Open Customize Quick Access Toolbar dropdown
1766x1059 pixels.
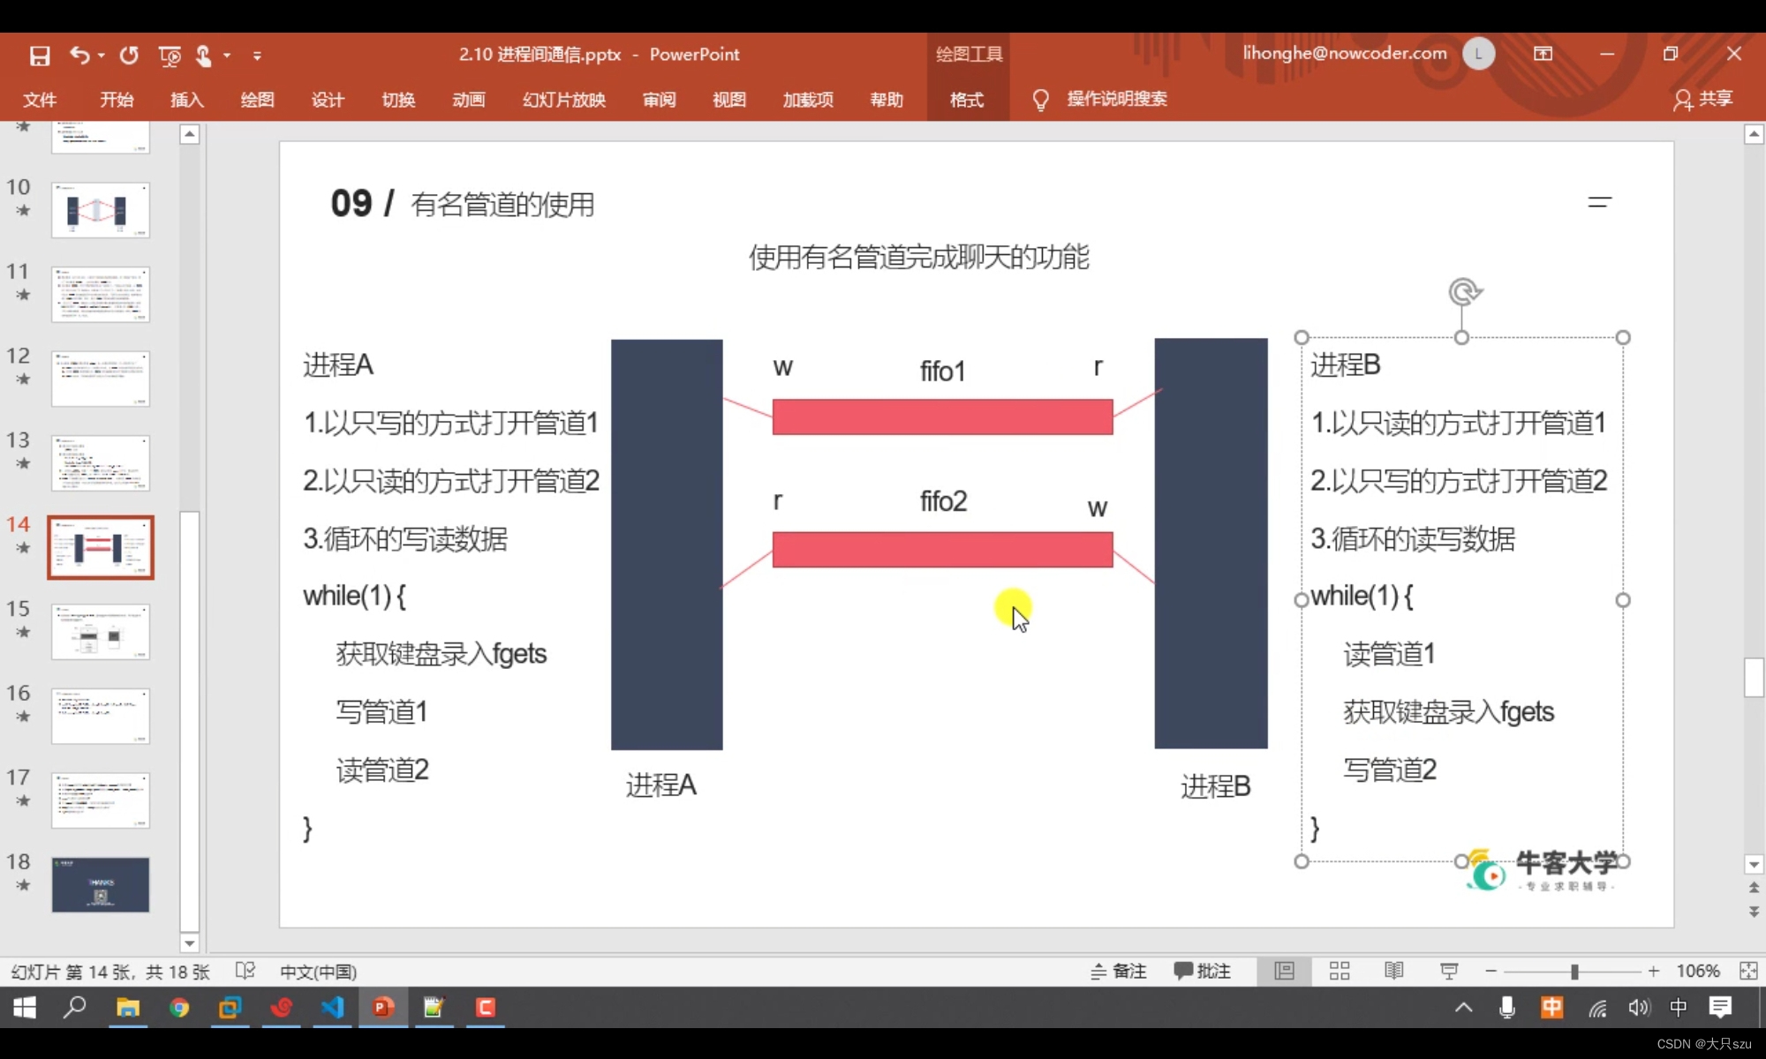[257, 56]
